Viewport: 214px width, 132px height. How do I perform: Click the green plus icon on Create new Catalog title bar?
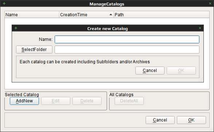pos(16,28)
